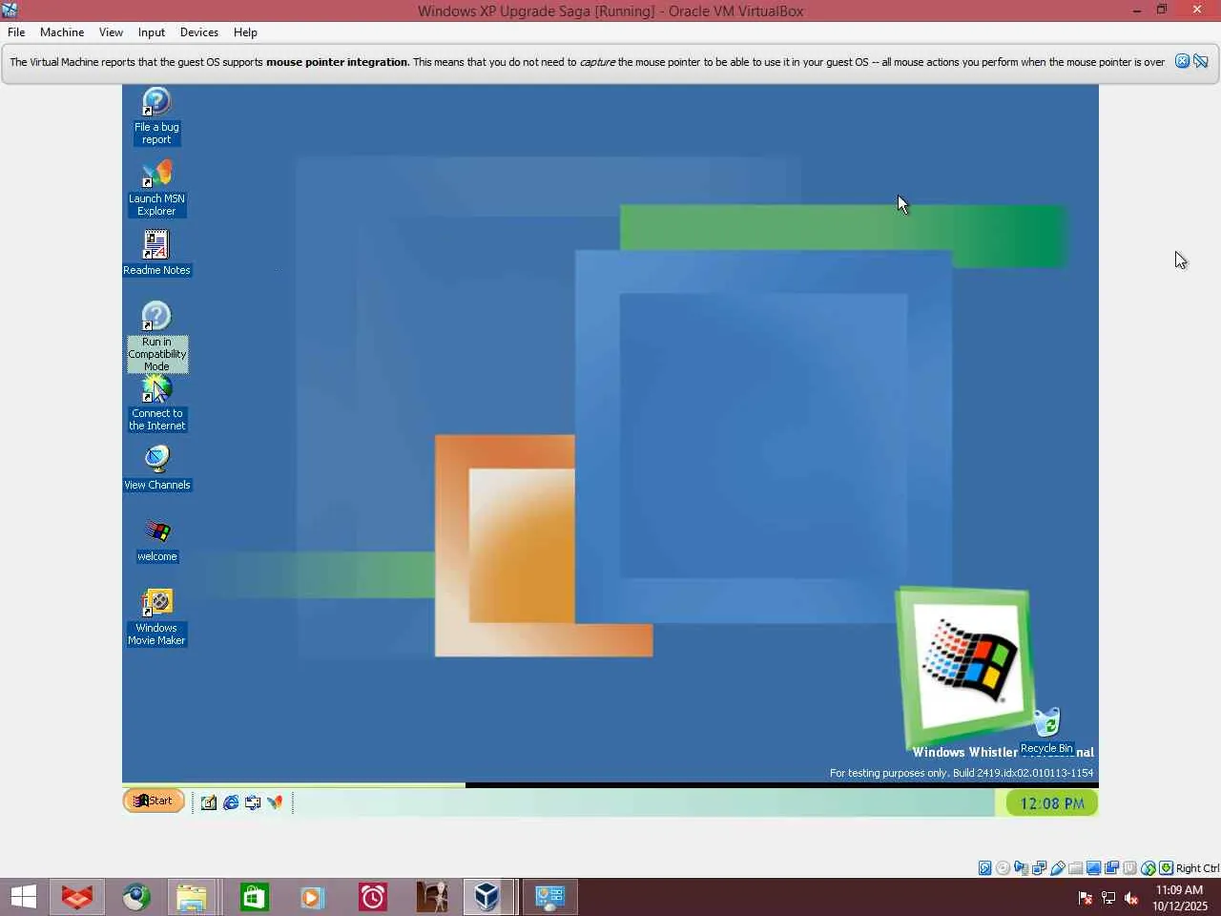Click the control panel taskbar icon
The width and height of the screenshot is (1221, 916).
pyautogui.click(x=549, y=897)
